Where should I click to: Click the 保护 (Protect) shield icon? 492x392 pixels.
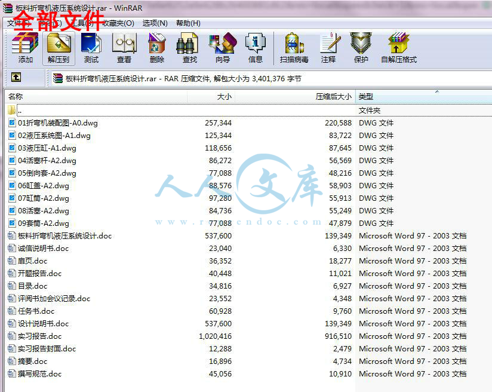pos(361,44)
